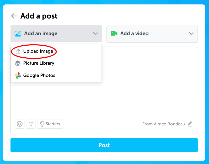Image resolution: width=209 pixels, height=164 pixels.
Task: Collapse the Add an image dropdown chevron
Action: click(x=95, y=34)
